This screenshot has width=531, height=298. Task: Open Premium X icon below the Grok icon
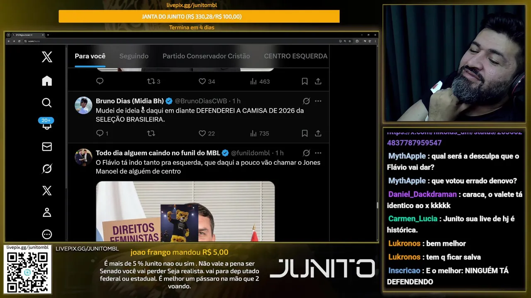click(47, 190)
